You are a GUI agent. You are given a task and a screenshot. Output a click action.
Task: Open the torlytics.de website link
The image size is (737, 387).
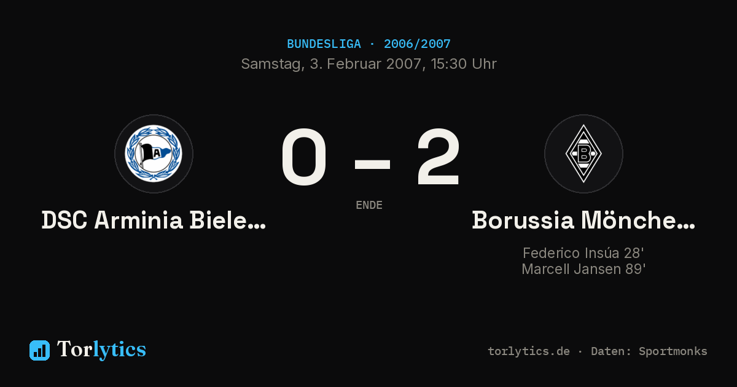click(x=529, y=351)
